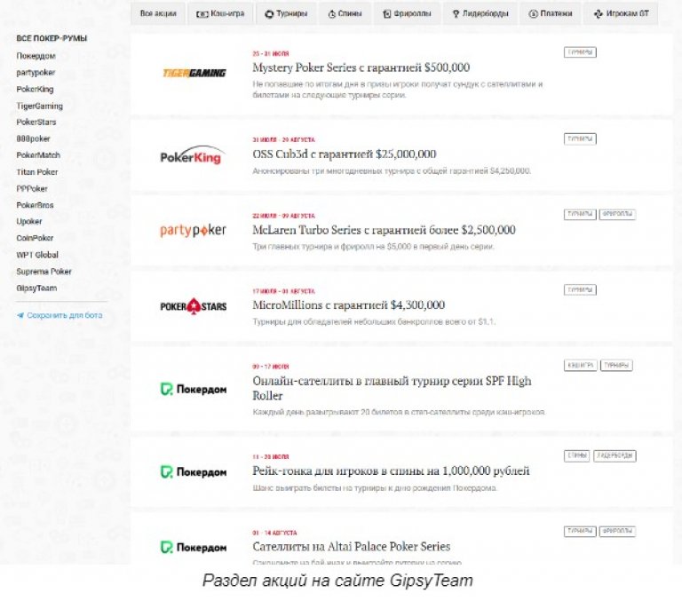The height and width of the screenshot is (601, 682).
Task: Open Mystery Poker Series $500,000 promo
Action: [x=361, y=67]
